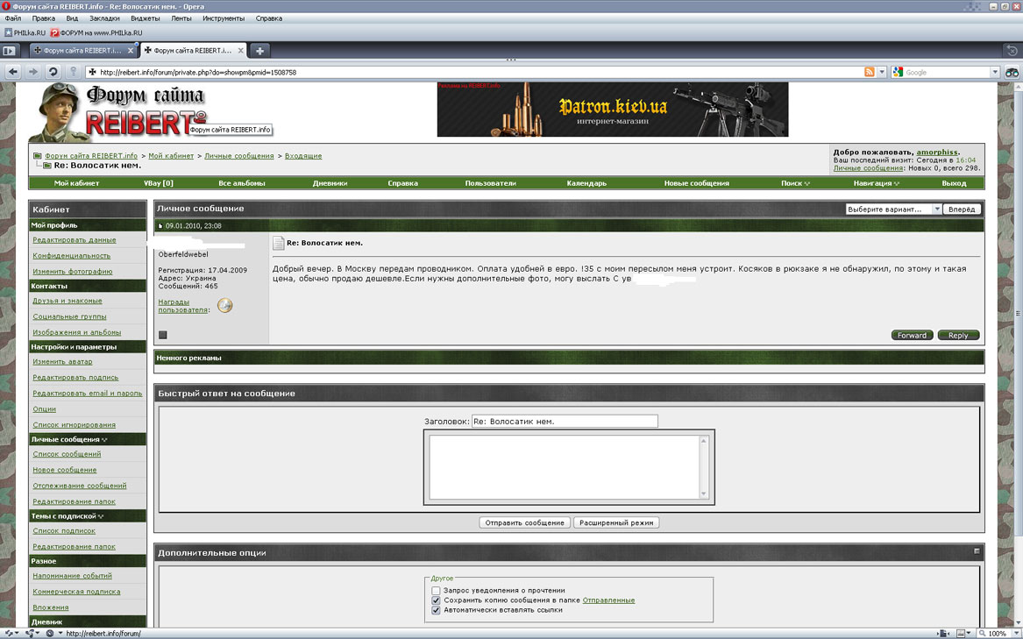Open the address bar history dropdown

pyautogui.click(x=882, y=72)
